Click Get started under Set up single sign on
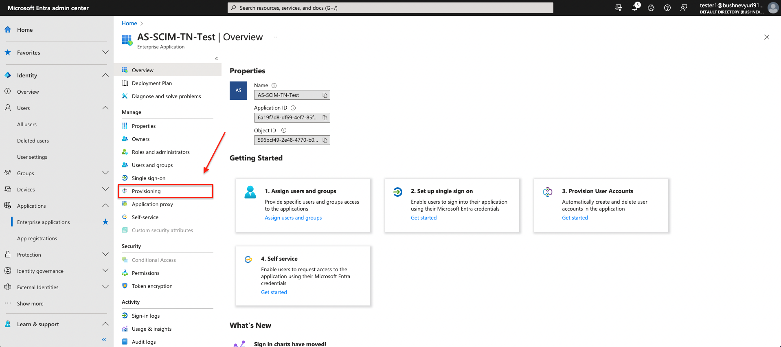Viewport: 781px width, 347px height. [x=423, y=218]
